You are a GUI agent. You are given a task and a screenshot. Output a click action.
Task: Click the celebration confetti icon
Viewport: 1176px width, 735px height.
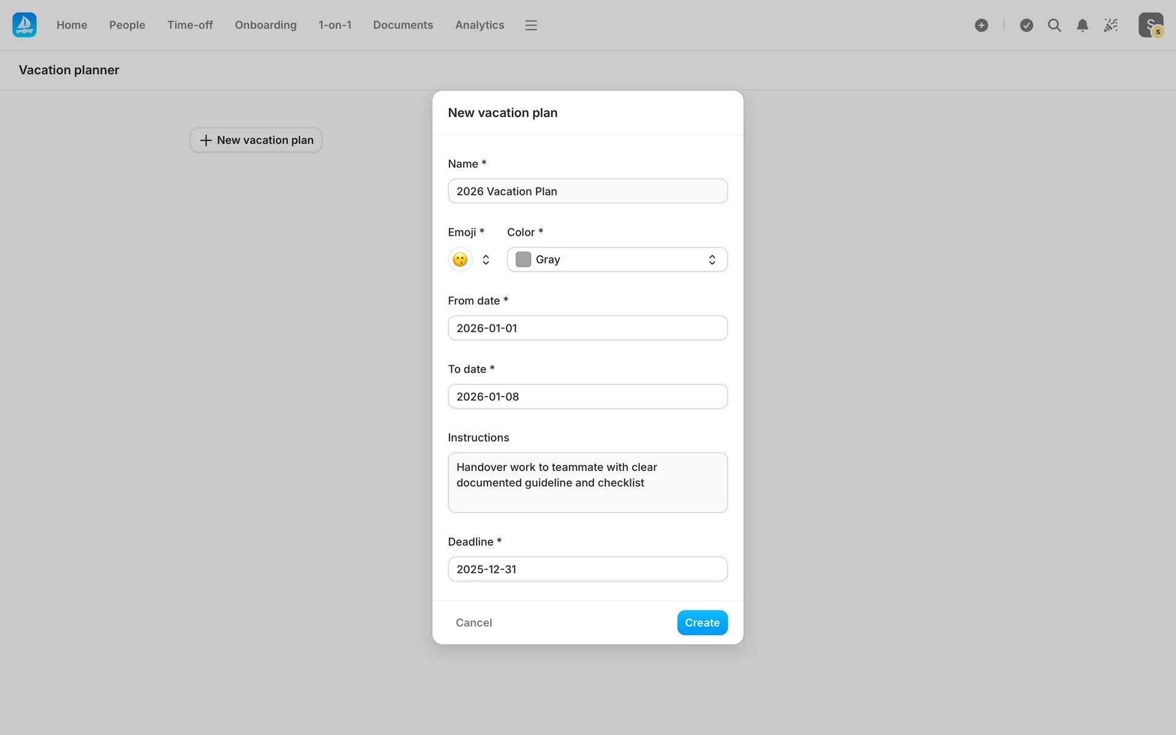(x=1110, y=25)
